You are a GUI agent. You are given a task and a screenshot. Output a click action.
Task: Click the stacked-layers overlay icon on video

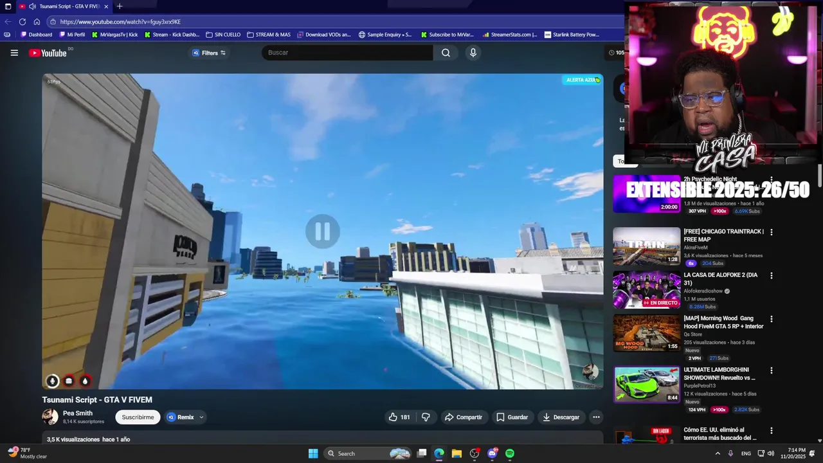point(69,381)
